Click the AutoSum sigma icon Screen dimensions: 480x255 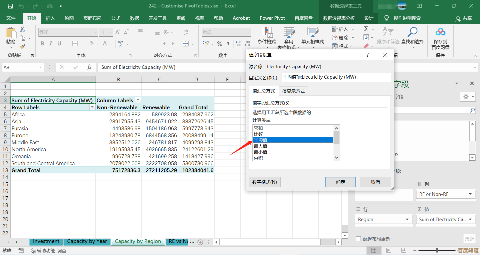point(366,29)
